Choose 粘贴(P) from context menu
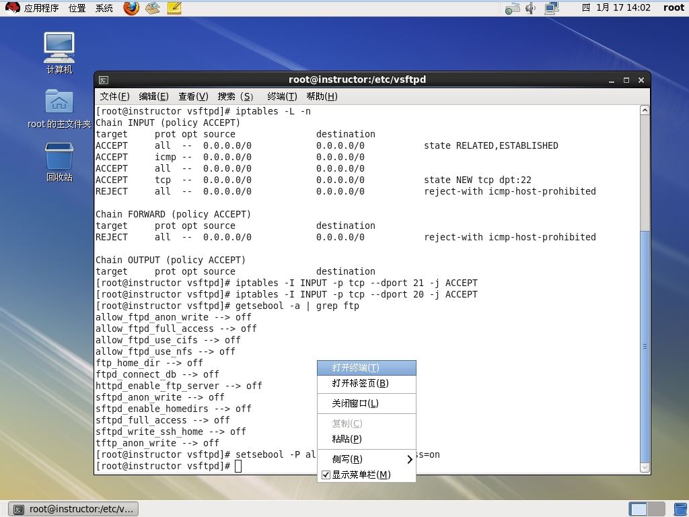Screen dimensions: 689x517 tap(367, 439)
